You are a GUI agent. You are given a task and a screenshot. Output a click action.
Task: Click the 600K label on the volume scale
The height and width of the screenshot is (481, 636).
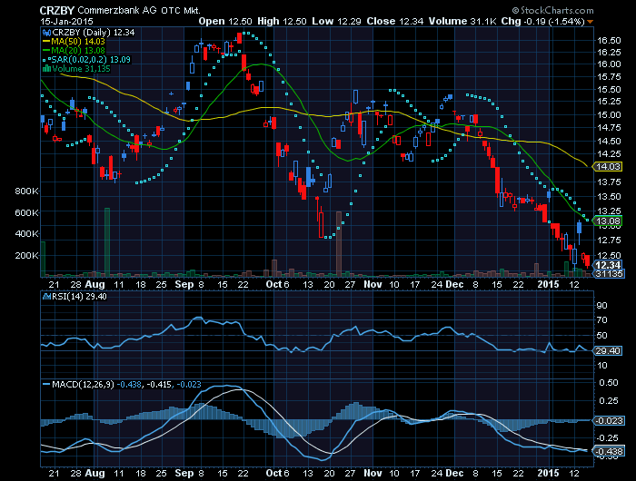point(26,212)
